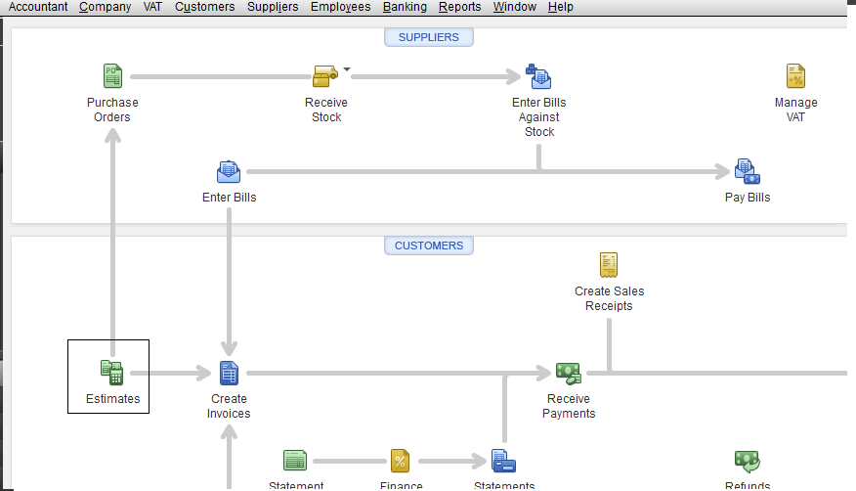Open the Pay Bills icon
Image resolution: width=856 pixels, height=491 pixels.
coord(747,172)
